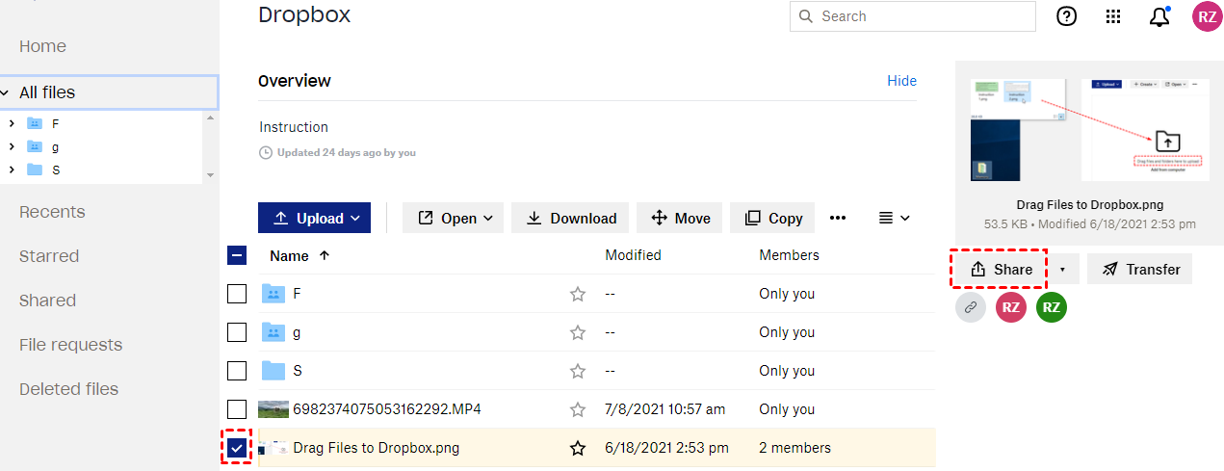This screenshot has height=471, width=1224.
Task: Hide the Overview section
Action: [x=901, y=81]
